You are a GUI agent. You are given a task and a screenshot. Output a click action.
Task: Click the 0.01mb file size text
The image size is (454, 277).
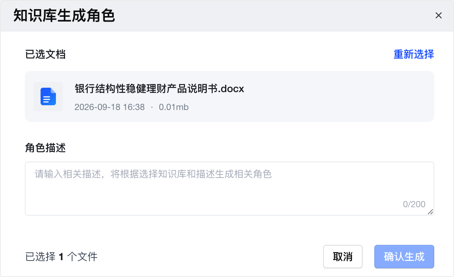click(x=174, y=107)
